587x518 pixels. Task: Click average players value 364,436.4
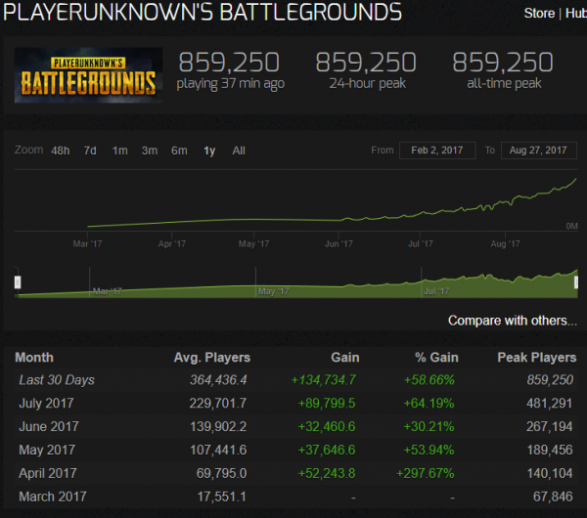[218, 380]
